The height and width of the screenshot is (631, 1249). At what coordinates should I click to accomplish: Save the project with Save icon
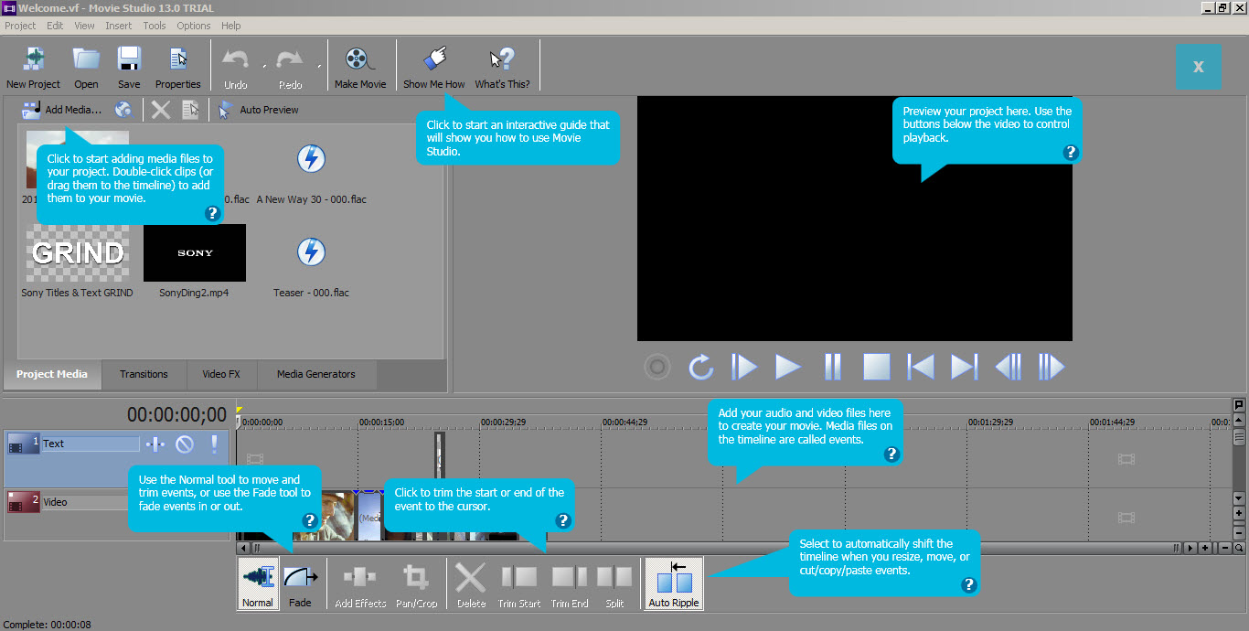[x=129, y=66]
